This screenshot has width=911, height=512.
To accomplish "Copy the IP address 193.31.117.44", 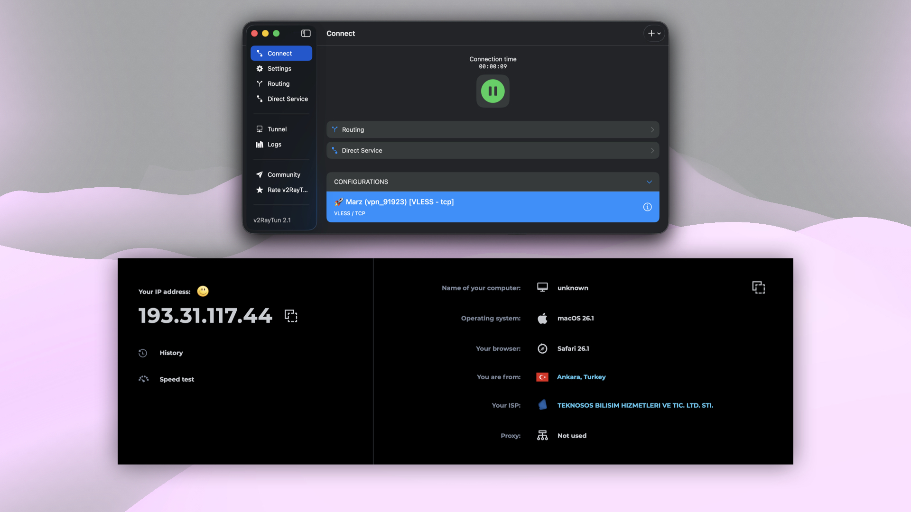I will 291,316.
